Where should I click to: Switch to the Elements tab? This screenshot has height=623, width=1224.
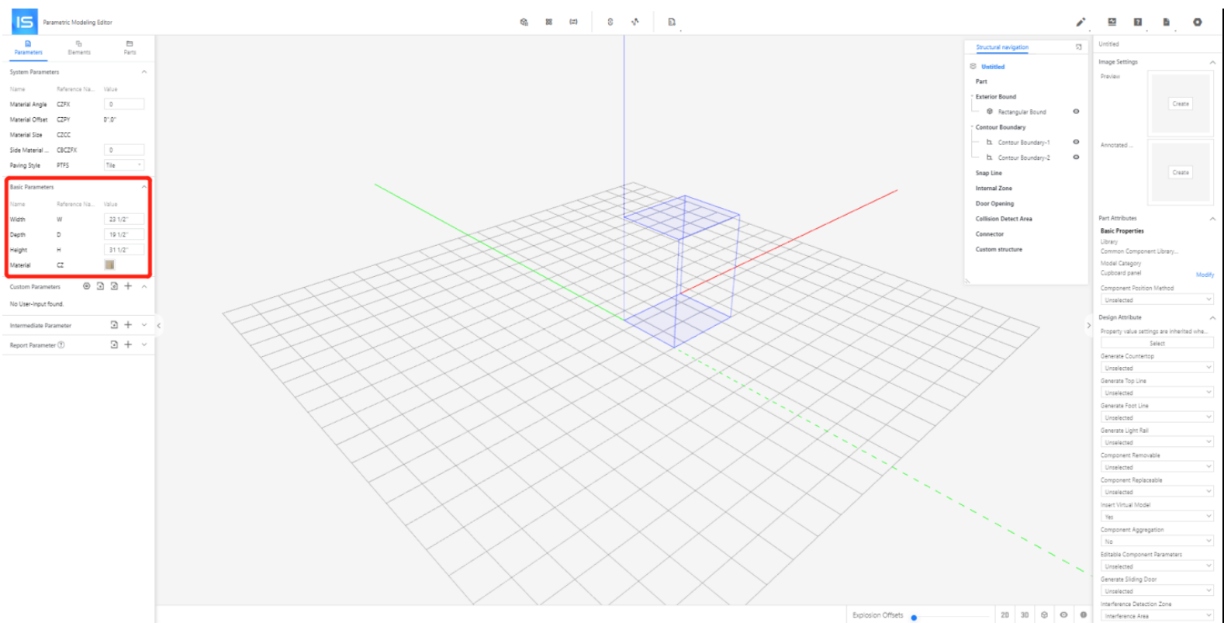[79, 48]
